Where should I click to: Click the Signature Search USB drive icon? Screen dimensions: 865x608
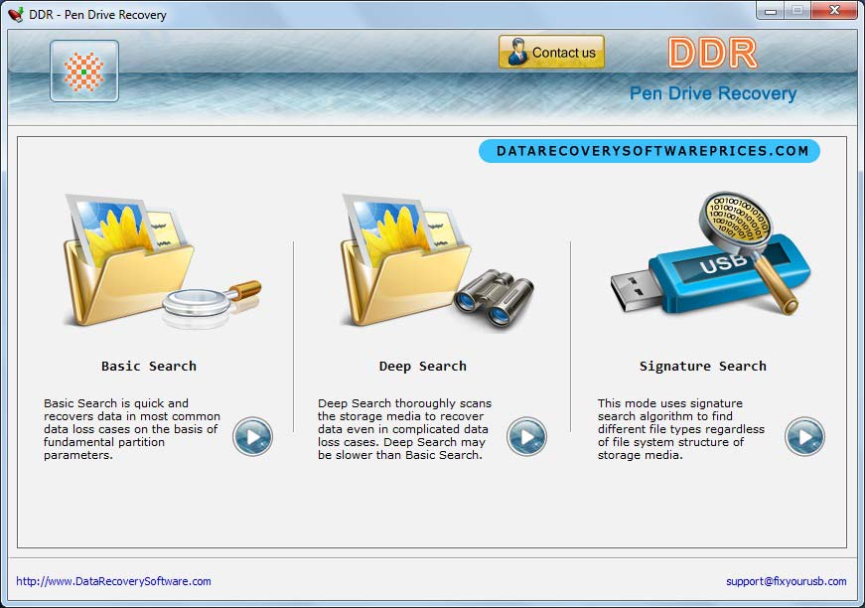pos(710,253)
